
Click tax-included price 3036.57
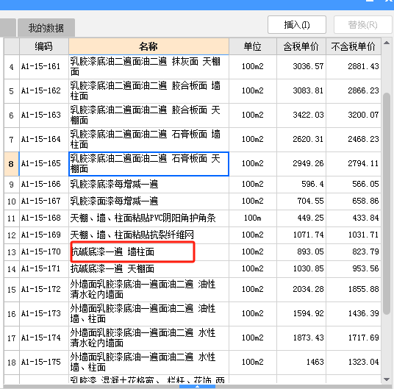tap(308, 67)
